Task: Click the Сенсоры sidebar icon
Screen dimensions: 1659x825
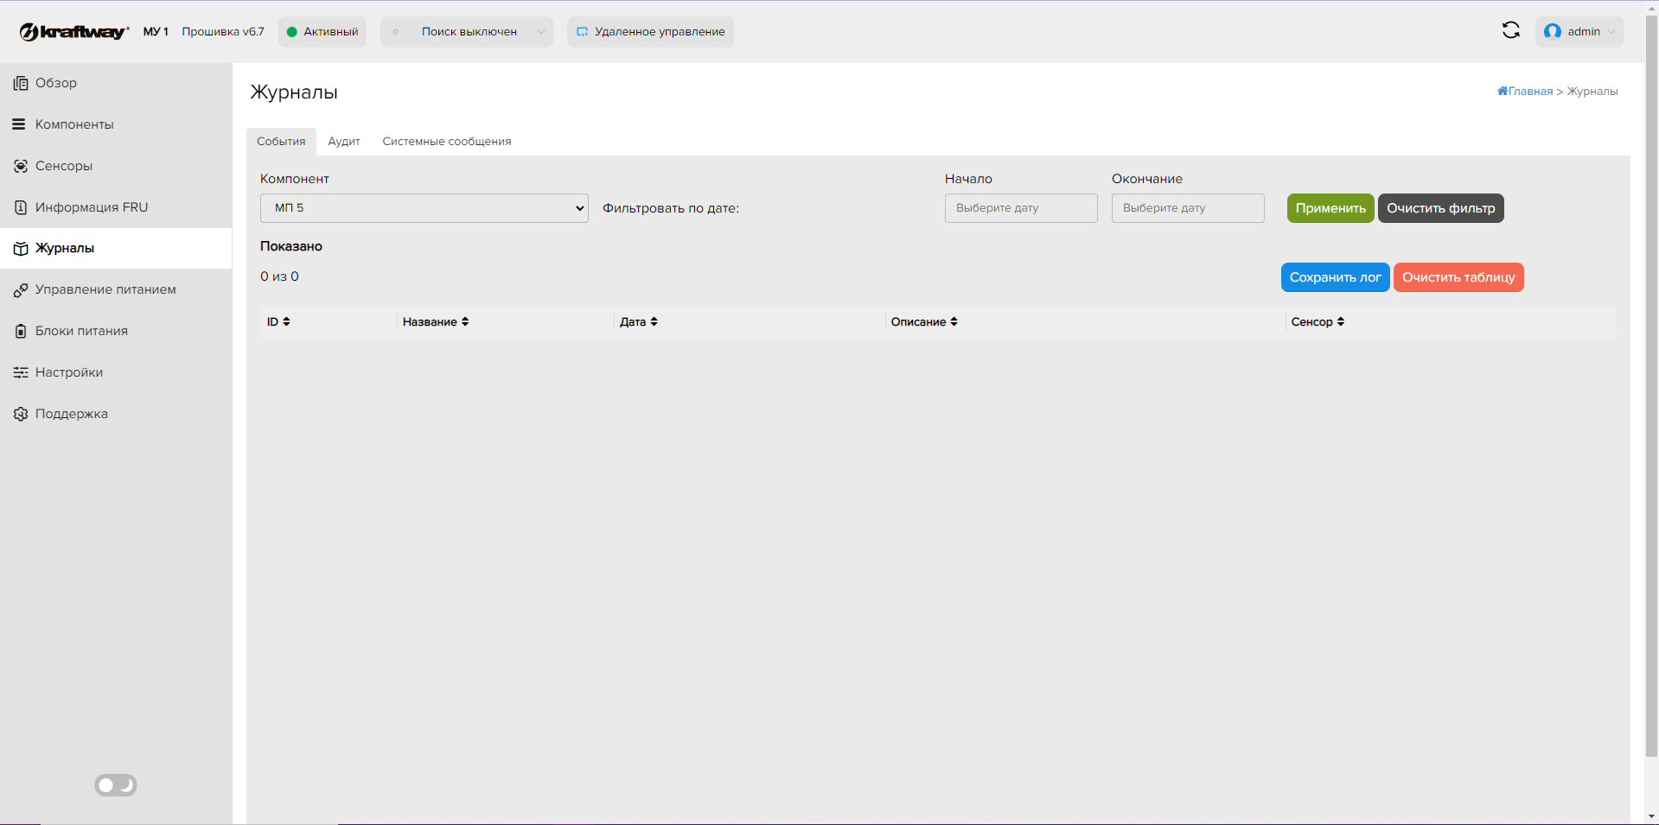Action: [x=21, y=166]
